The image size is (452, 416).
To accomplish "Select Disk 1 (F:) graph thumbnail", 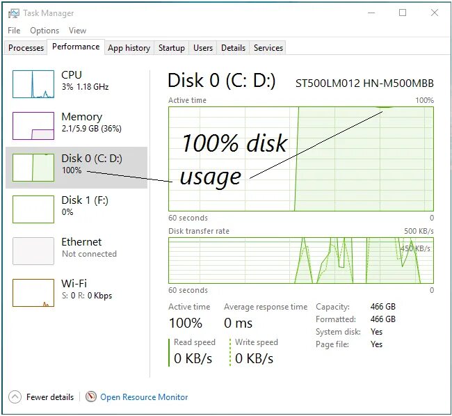I will [x=33, y=209].
